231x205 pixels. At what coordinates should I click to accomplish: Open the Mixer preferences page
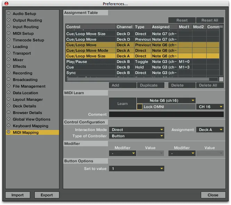pyautogui.click(x=18, y=60)
